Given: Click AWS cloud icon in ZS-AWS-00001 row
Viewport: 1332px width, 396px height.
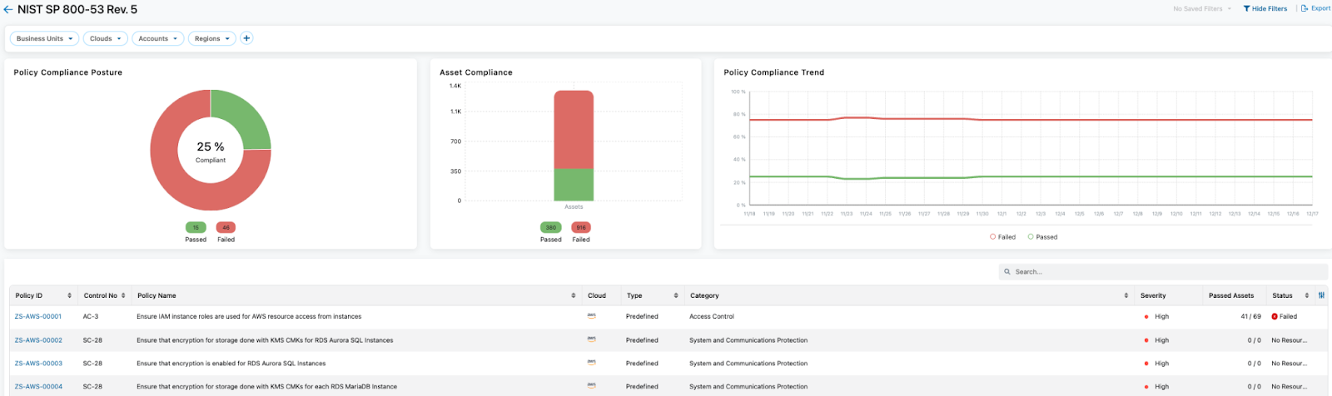Looking at the screenshot, I should tap(591, 316).
